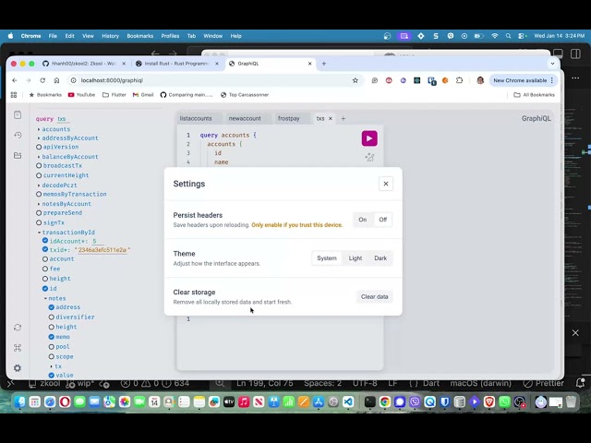This screenshot has width=591, height=443.
Task: Switch to the newaccount query tab
Action: click(x=245, y=118)
